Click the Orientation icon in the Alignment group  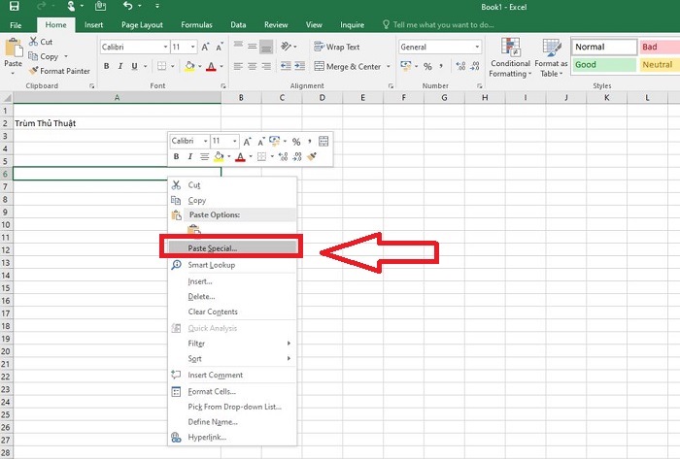(286, 46)
